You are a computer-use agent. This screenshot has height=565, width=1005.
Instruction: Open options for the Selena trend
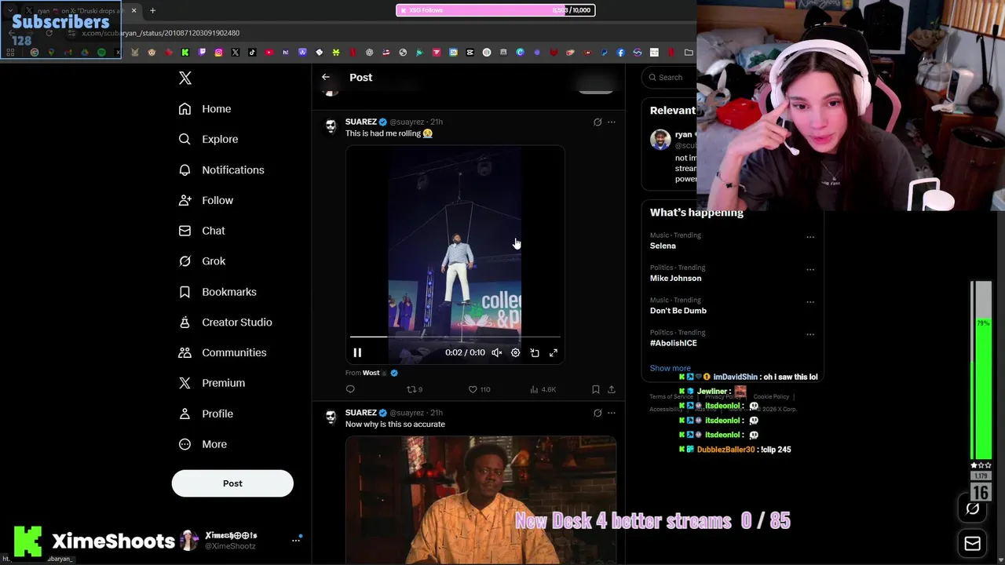click(810, 237)
